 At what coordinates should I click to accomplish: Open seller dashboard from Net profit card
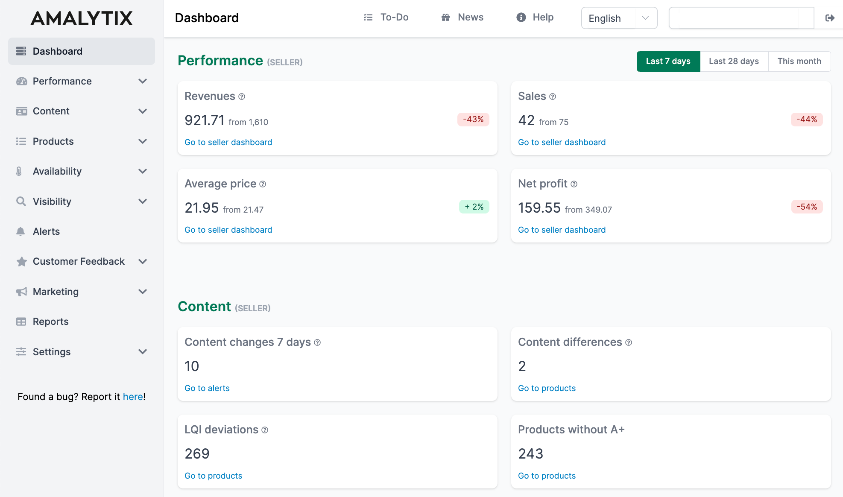coord(562,230)
